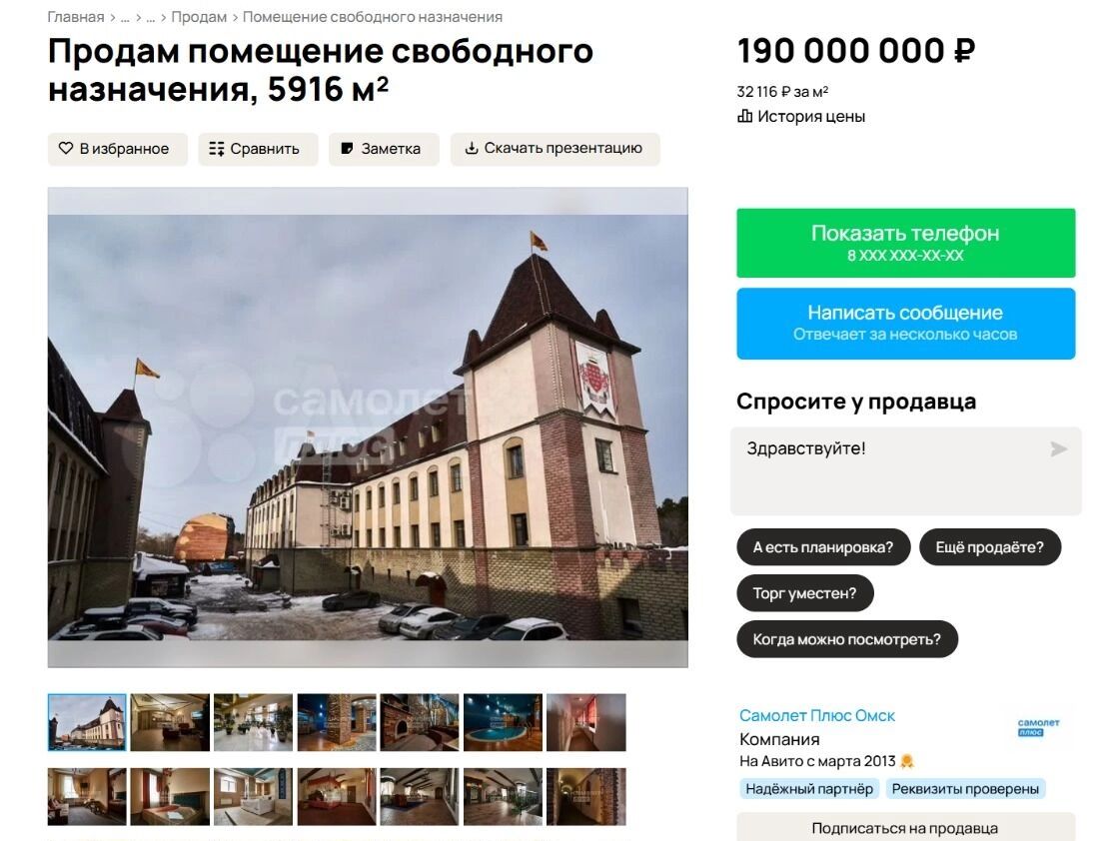Open История цены price chart icon
Viewport: 1120px width, 841px height.
pyautogui.click(x=745, y=116)
